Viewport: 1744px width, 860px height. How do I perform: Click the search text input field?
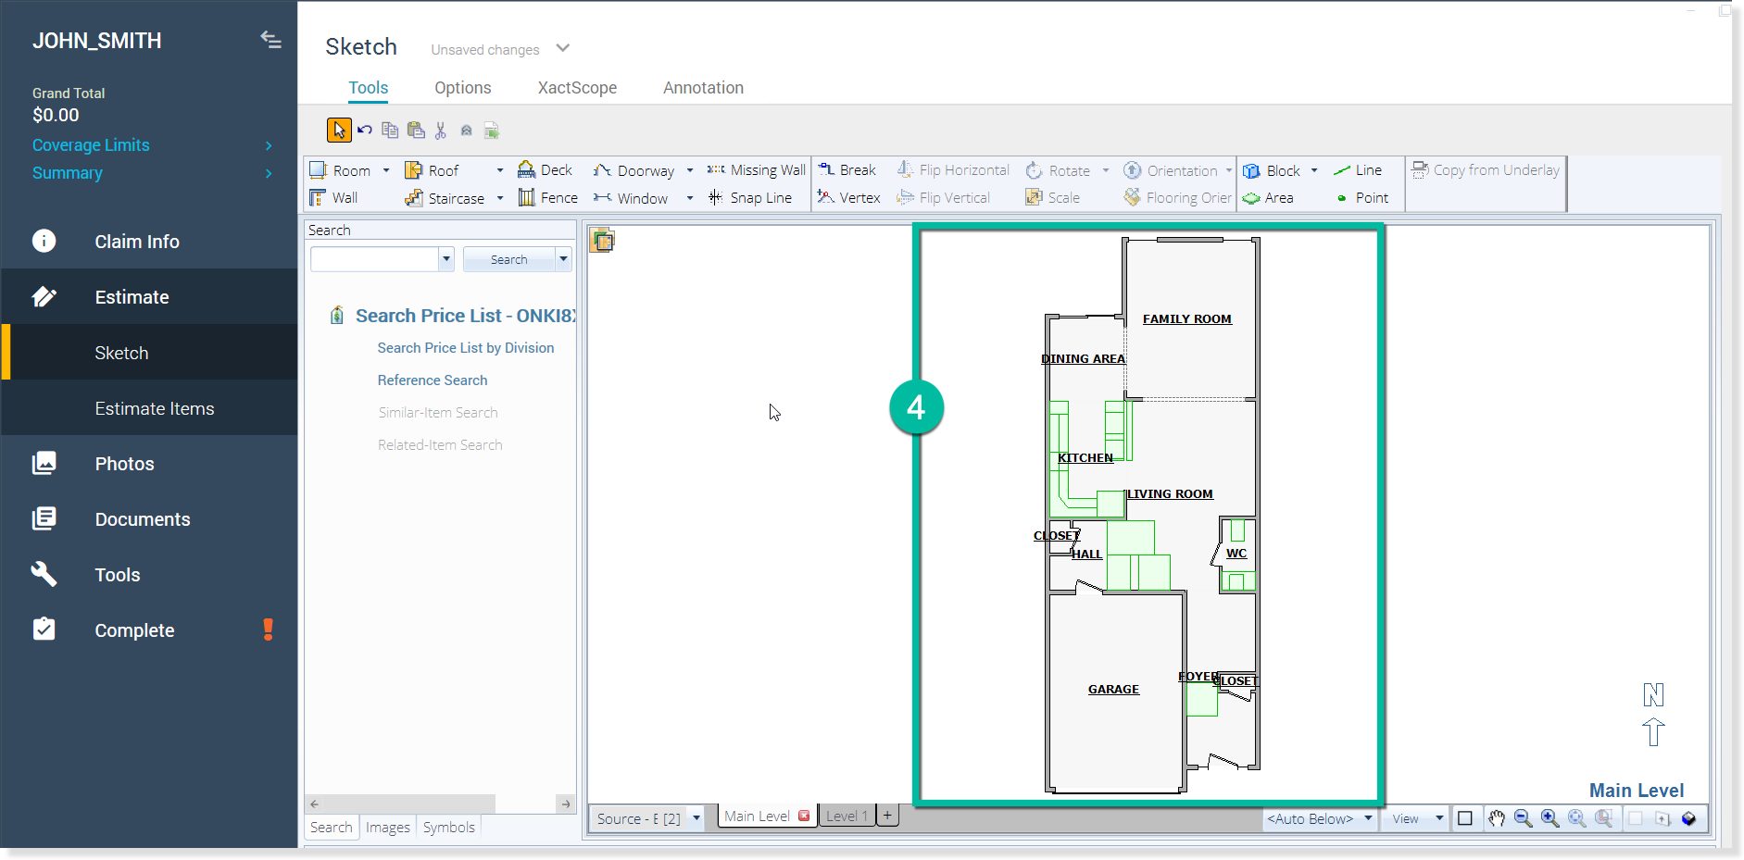tap(374, 259)
